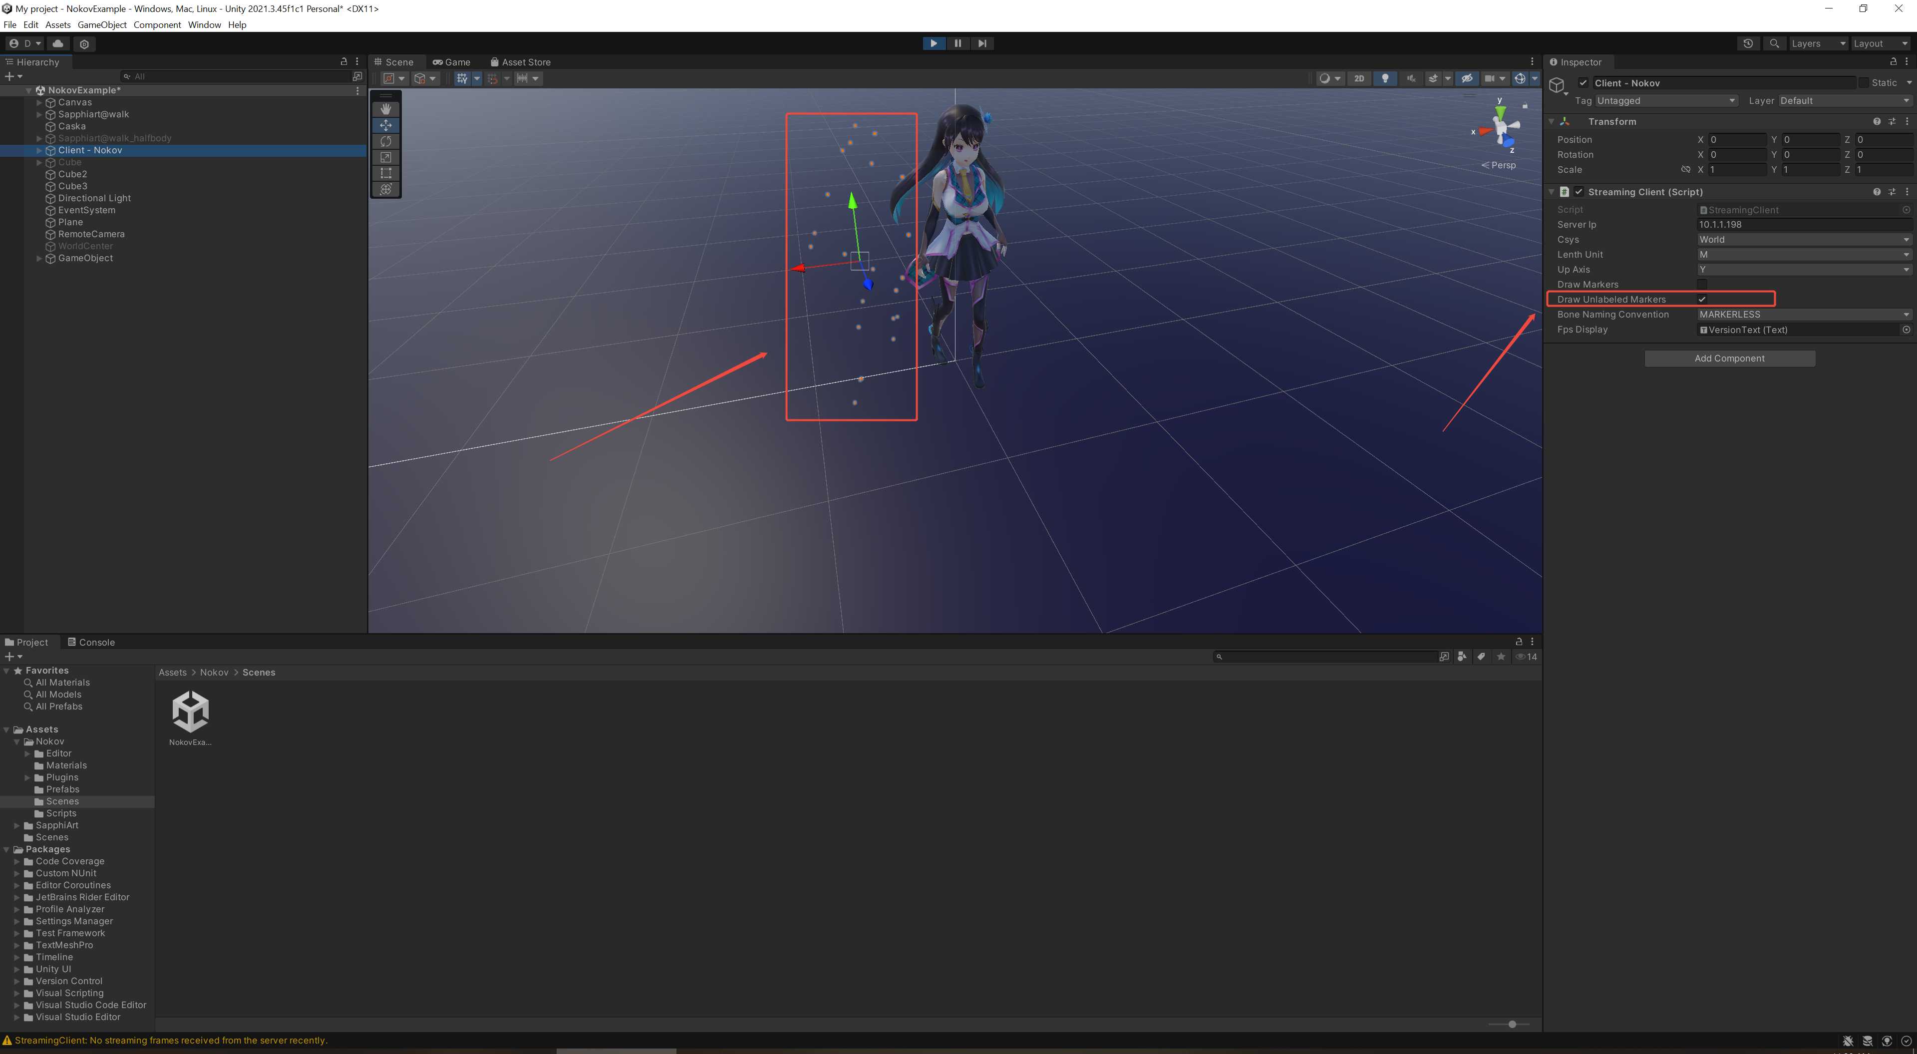Select the Move tool in Scene toolbar
Image resolution: width=1917 pixels, height=1054 pixels.
[x=385, y=125]
